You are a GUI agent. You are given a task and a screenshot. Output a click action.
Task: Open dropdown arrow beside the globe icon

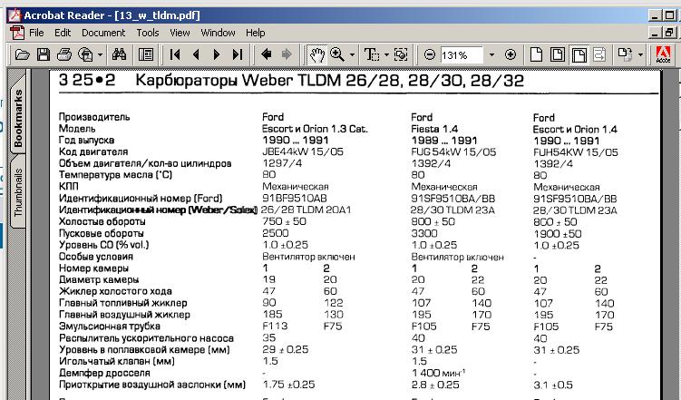pos(100,55)
